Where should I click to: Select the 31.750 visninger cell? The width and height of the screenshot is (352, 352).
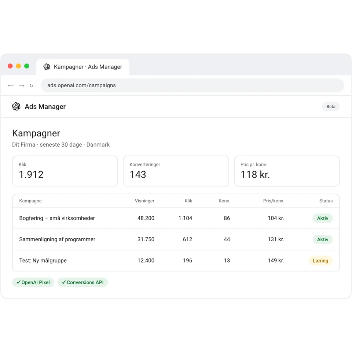click(x=146, y=239)
